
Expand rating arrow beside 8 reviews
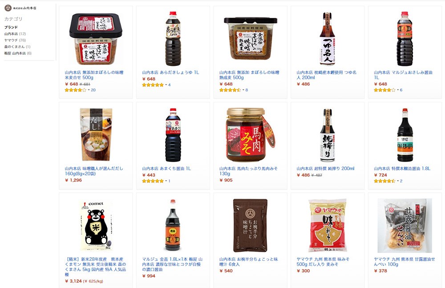click(243, 90)
